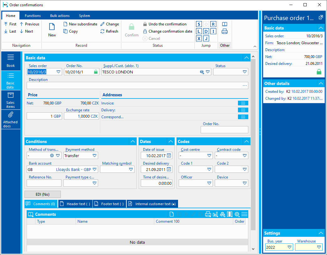The image size is (327, 255).
Task: Open Bank account dropdown
Action: (94, 169)
